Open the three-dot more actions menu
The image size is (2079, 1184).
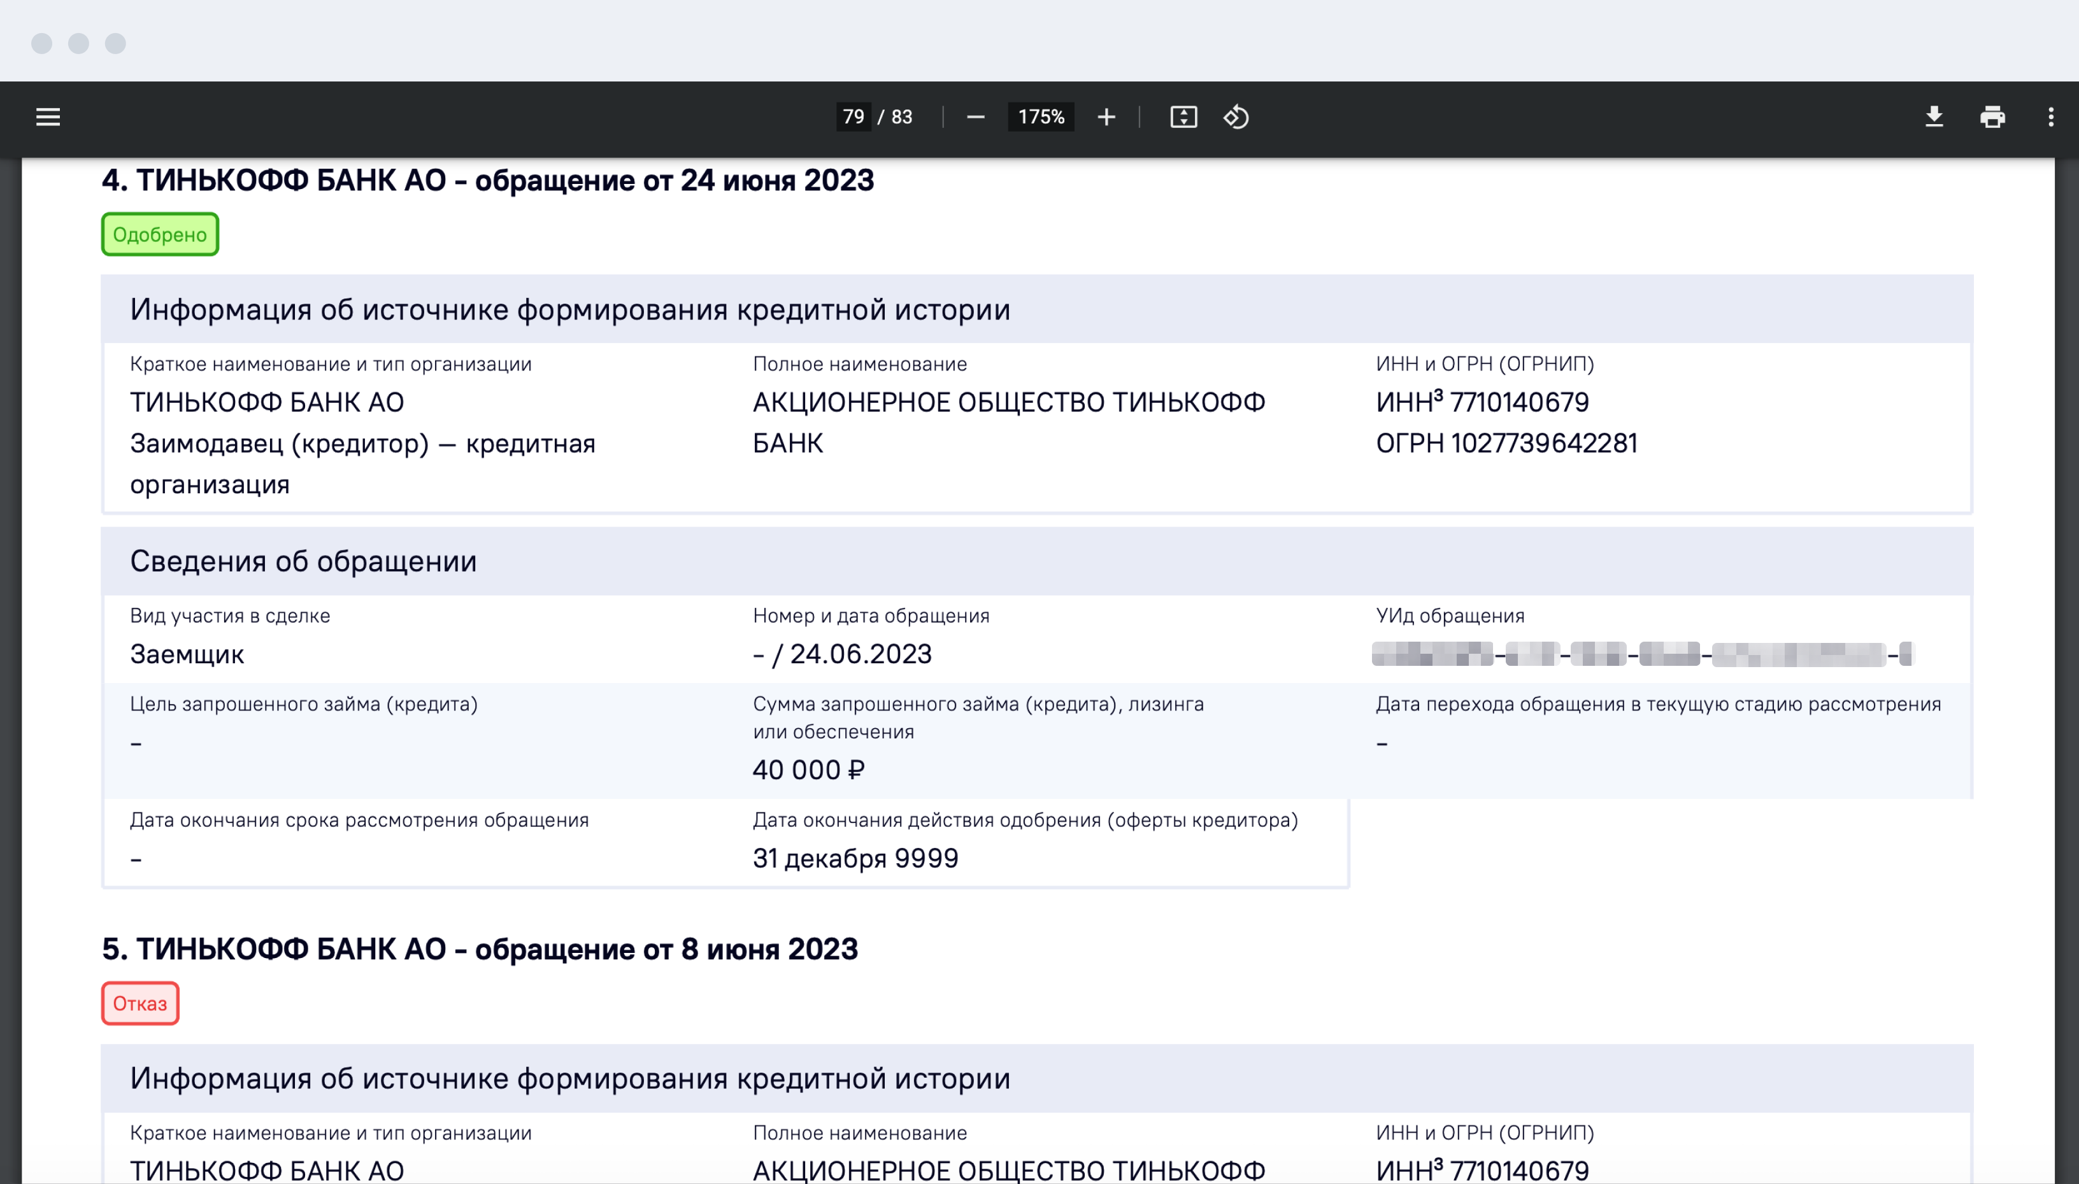(x=2050, y=117)
